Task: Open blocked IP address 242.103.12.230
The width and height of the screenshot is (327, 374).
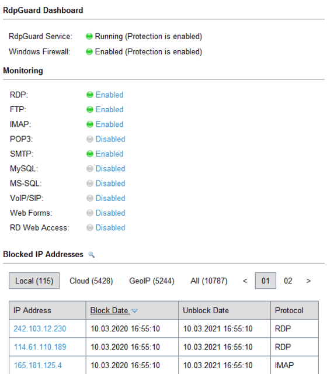Action: coord(40,328)
